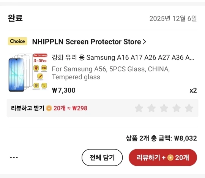Click the coin icon beside 리뷰하고 받기
205x178 pixels.
49,108
